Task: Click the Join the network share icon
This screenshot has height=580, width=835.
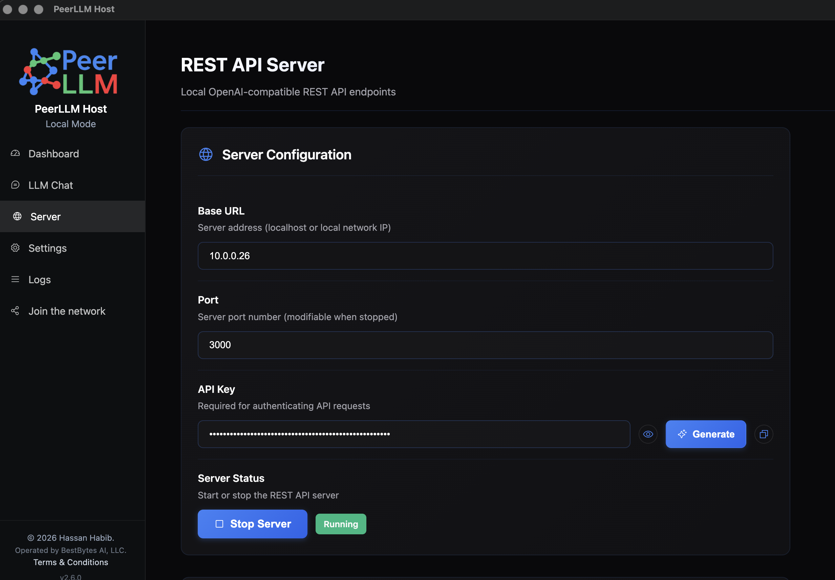Action: coord(15,311)
